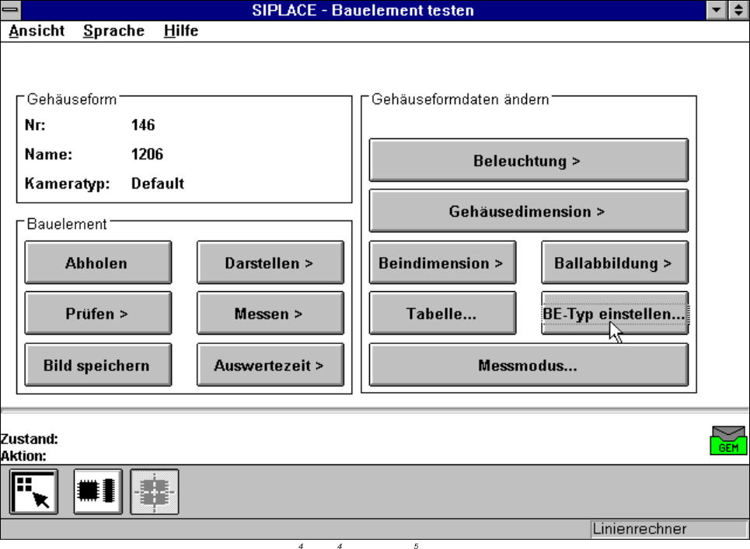Screen dimensions: 750x549
Task: Open the Ansicht menu
Action: [x=37, y=30]
